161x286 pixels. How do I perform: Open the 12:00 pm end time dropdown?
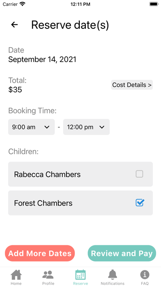click(86, 127)
